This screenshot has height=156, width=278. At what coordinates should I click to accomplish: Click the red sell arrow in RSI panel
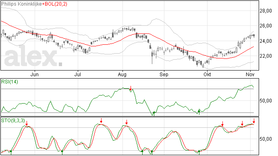click(x=131, y=88)
